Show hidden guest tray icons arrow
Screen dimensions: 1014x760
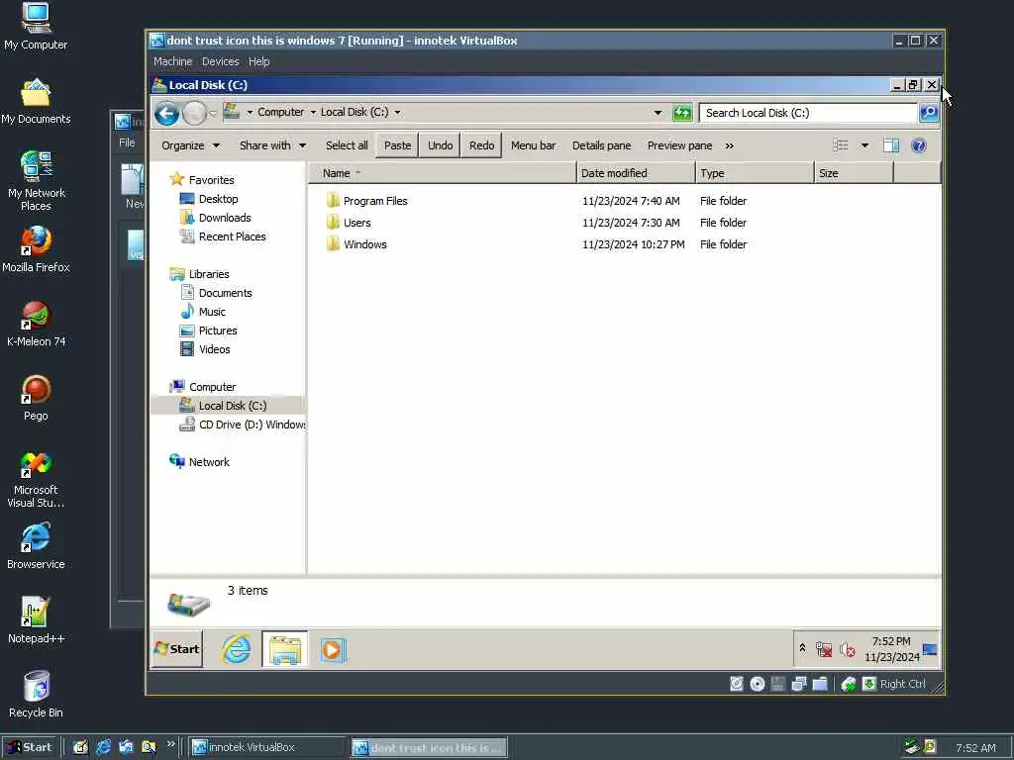tap(802, 647)
